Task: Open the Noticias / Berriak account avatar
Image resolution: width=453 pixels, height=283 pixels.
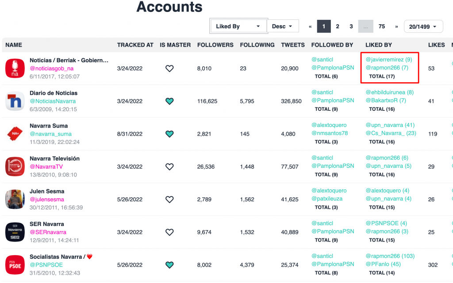Action: [15, 68]
